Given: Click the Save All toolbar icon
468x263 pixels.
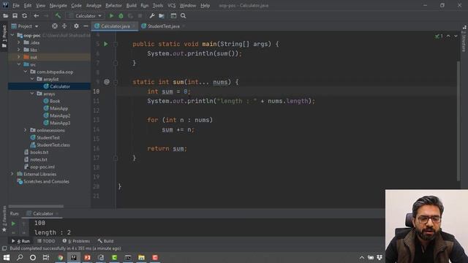Looking at the screenshot, I should [x=15, y=16].
